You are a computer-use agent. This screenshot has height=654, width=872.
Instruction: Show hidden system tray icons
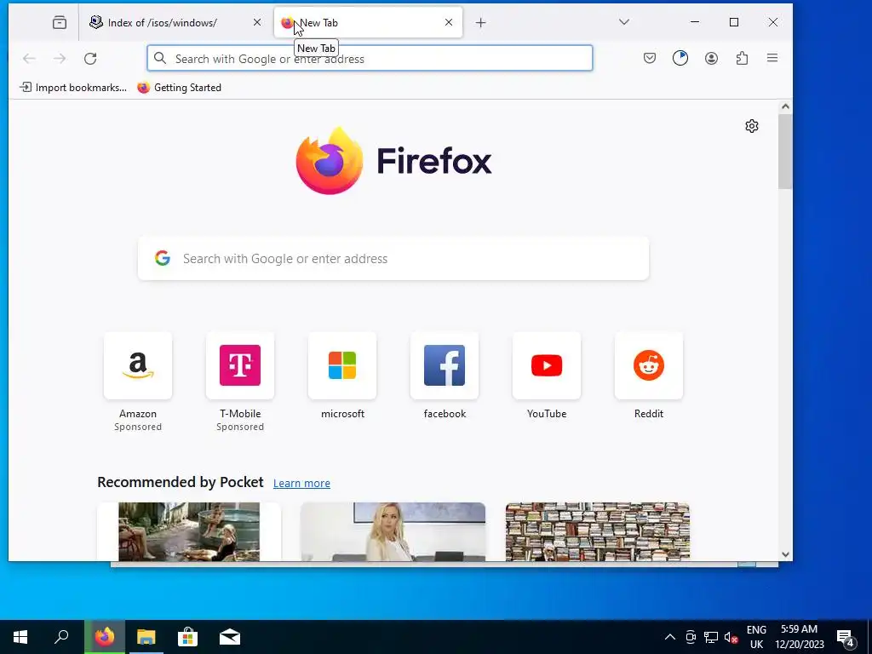point(670,637)
